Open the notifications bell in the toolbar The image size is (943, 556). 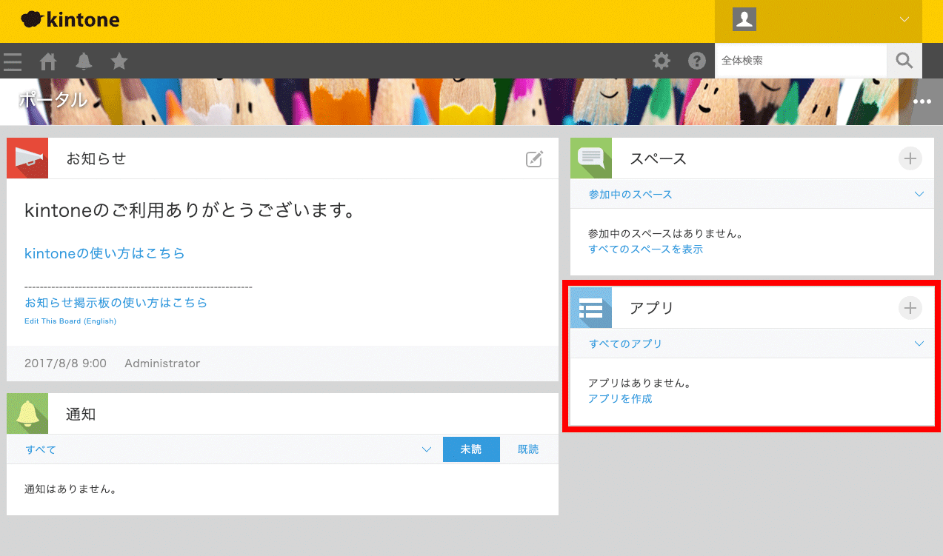coord(84,61)
